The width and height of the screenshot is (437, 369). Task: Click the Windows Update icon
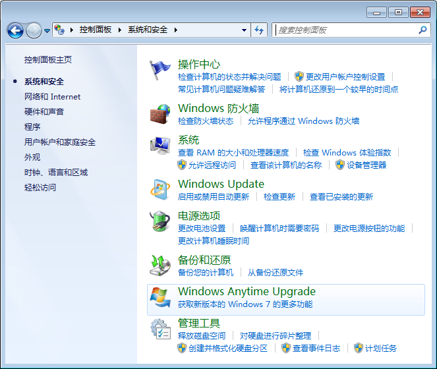coord(160,190)
